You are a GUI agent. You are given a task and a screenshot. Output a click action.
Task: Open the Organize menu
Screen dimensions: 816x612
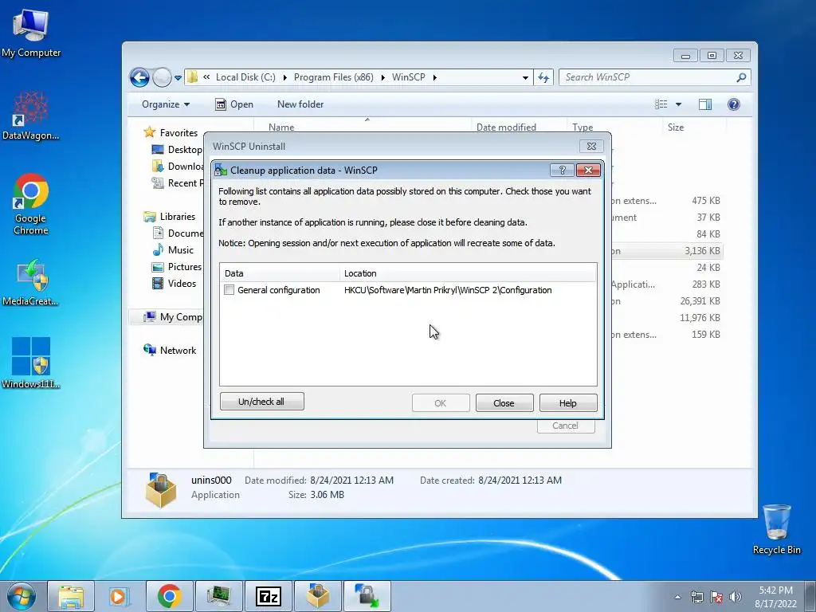tap(166, 104)
